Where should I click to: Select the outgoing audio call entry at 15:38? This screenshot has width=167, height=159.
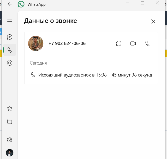pyautogui.click(x=91, y=75)
